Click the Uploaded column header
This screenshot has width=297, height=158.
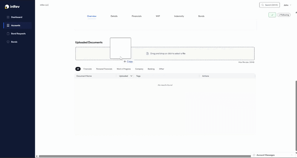click(124, 76)
